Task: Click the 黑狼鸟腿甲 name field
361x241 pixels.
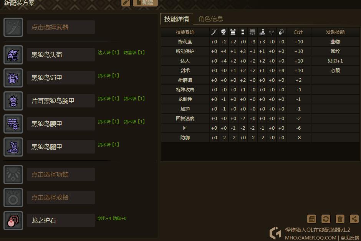Action: coord(61,147)
